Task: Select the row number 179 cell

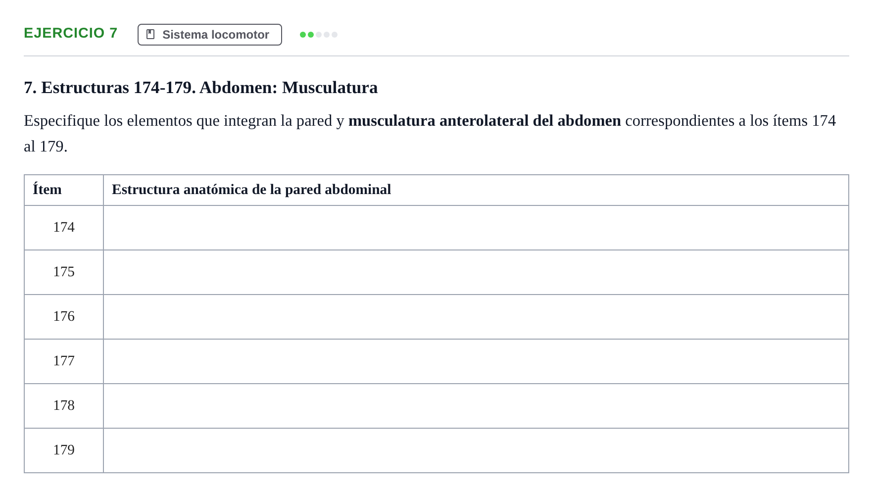Action: coord(64,450)
